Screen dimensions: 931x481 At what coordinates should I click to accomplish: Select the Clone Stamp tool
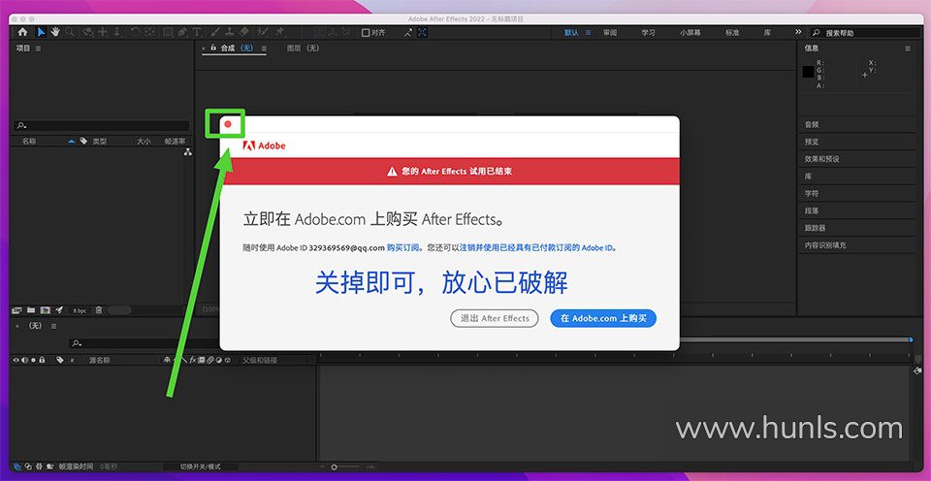pyautogui.click(x=229, y=32)
